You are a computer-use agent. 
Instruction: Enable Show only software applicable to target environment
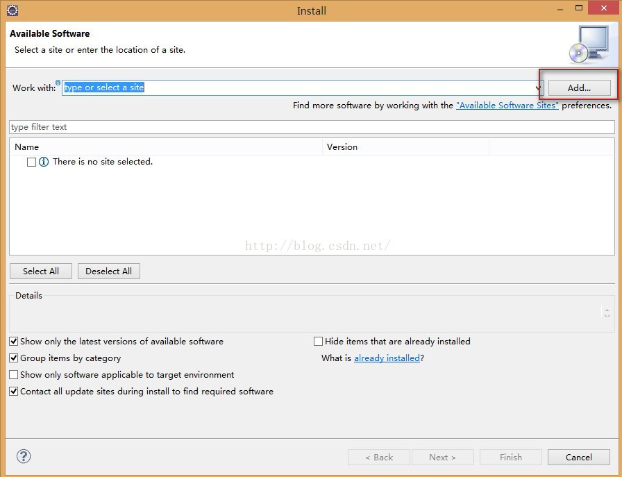(14, 375)
